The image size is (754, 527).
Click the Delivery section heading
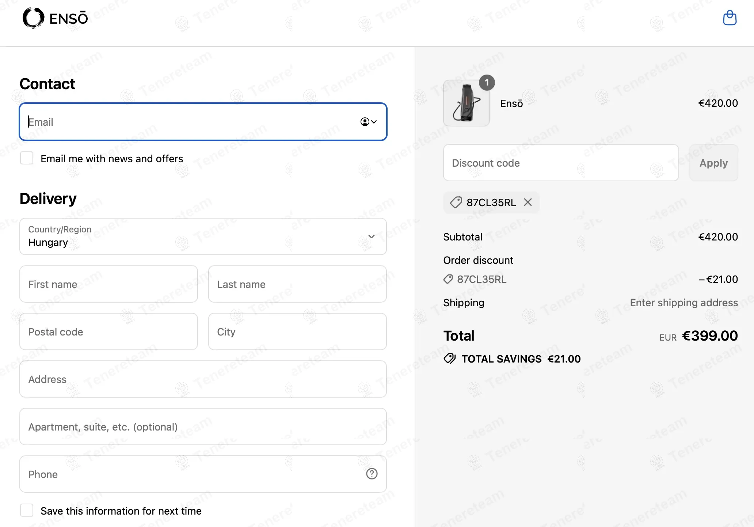pyautogui.click(x=48, y=198)
